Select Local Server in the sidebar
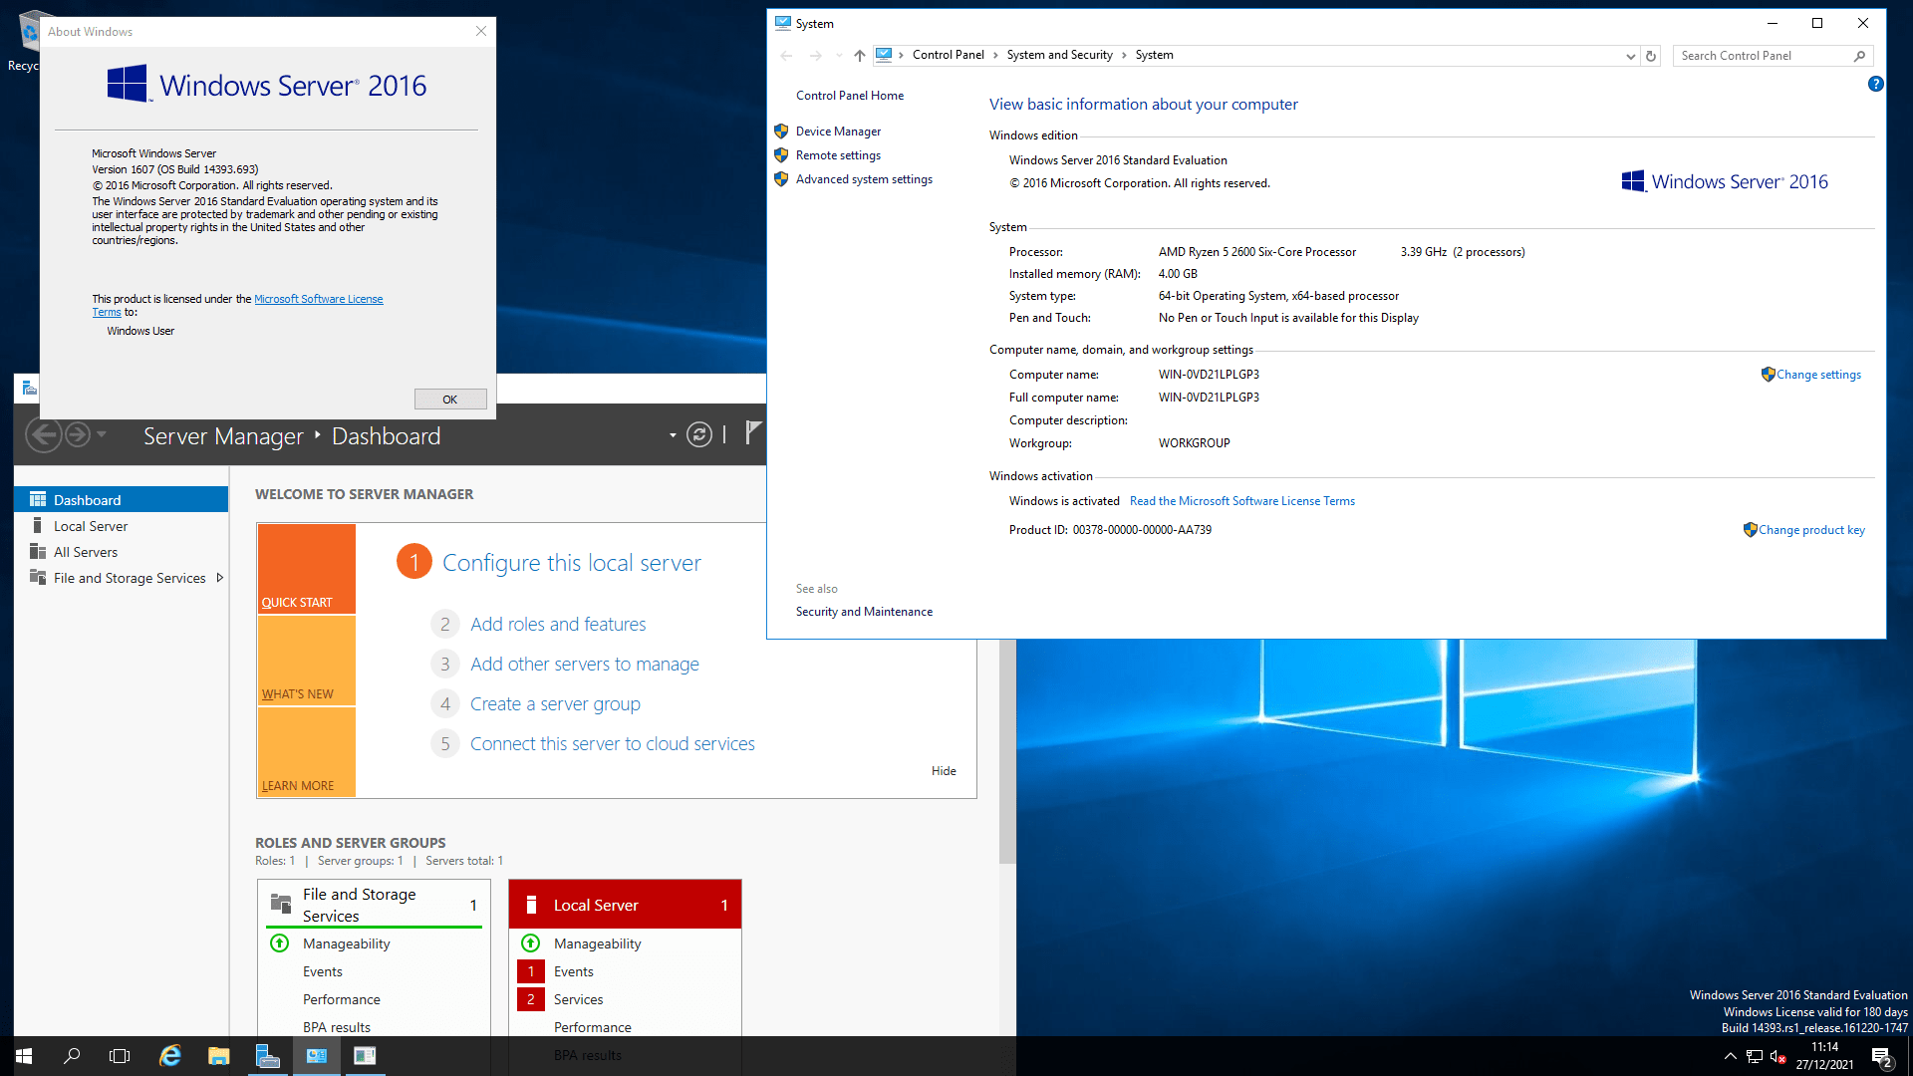The width and height of the screenshot is (1913, 1076). [91, 526]
